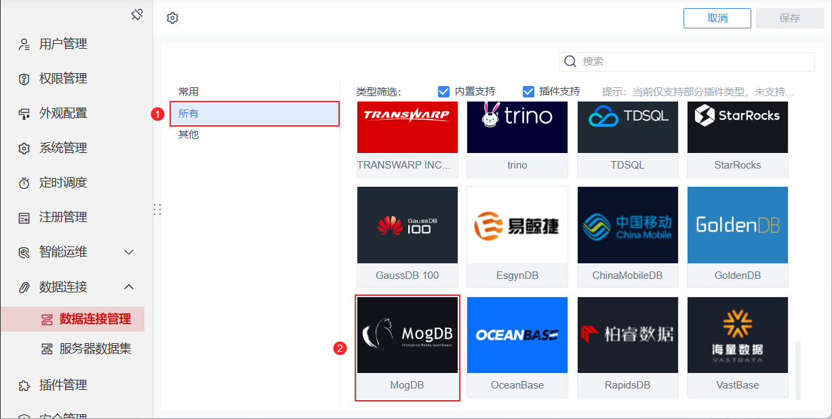Click the 外观配置 paint roller icon
Screen dimensions: 832x419
pos(24,114)
